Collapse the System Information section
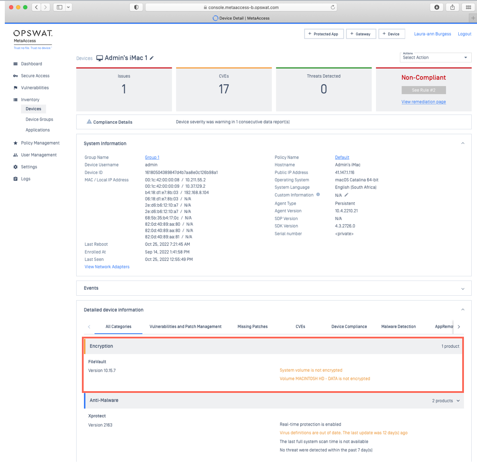The width and height of the screenshot is (477, 470). point(463,143)
